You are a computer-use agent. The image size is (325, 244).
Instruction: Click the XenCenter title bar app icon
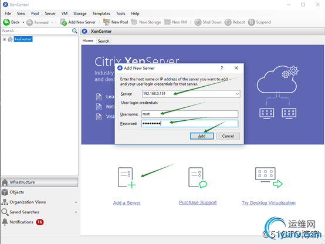tap(5, 5)
